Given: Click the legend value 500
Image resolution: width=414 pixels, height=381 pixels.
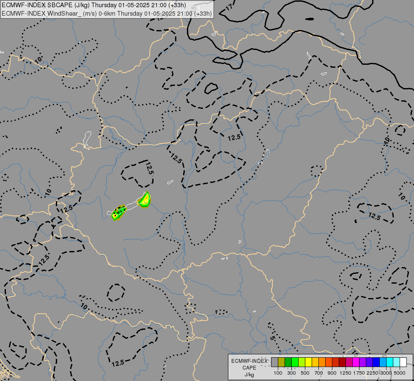Looking at the screenshot, I should click(305, 373).
